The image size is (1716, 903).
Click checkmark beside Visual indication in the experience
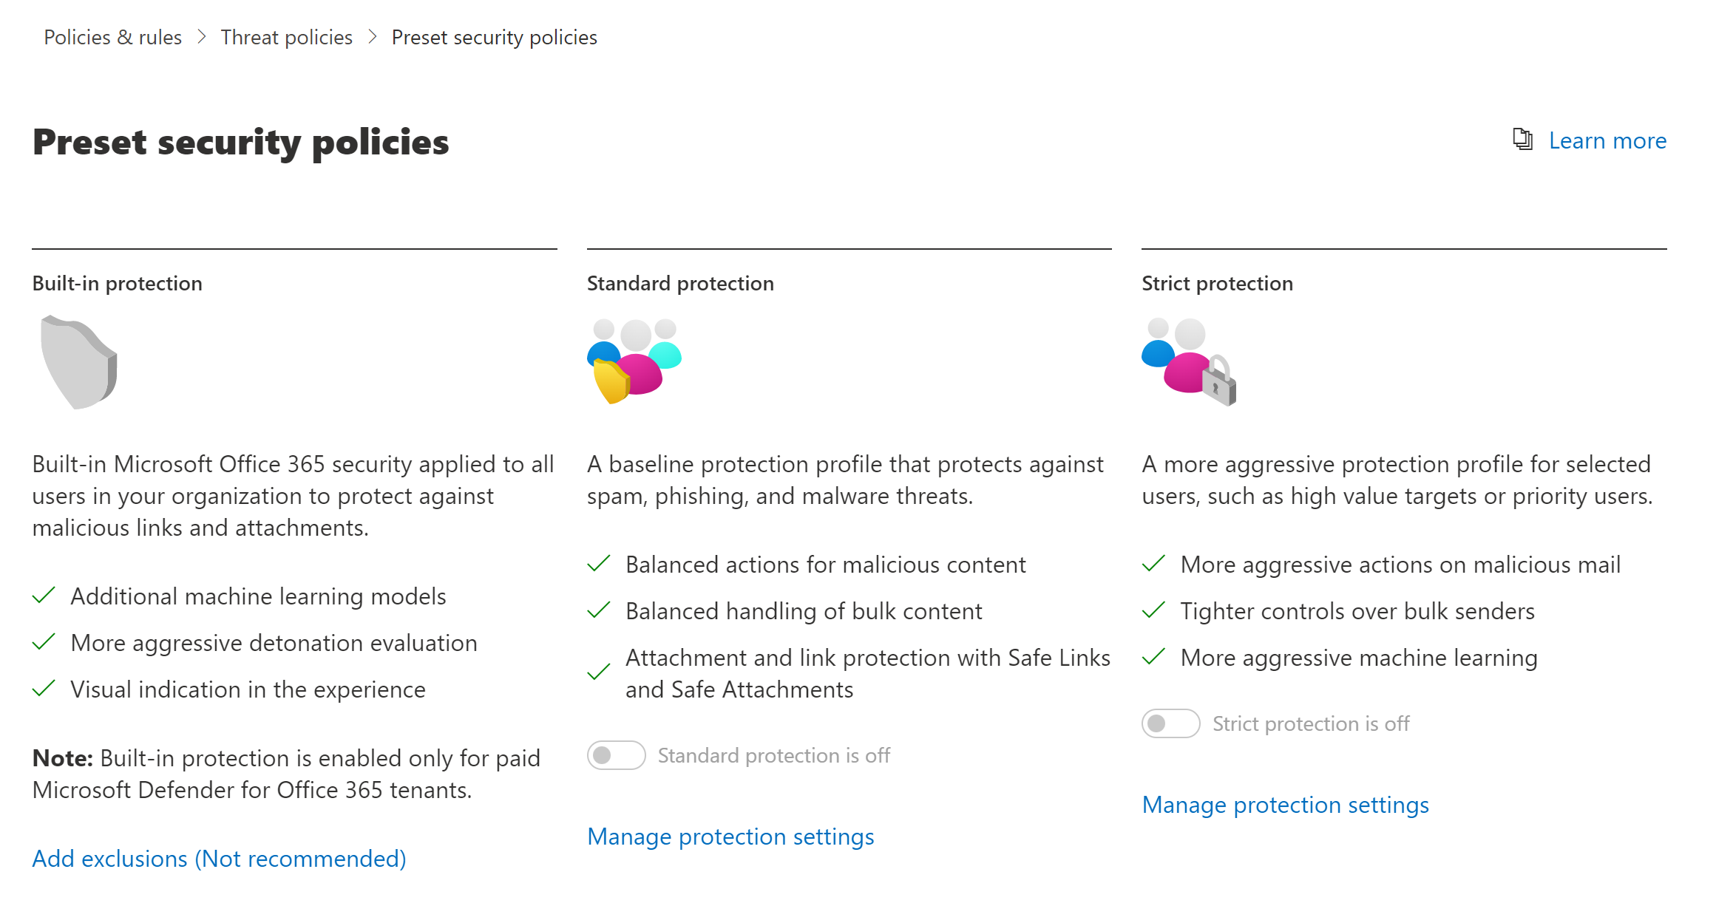tap(44, 689)
